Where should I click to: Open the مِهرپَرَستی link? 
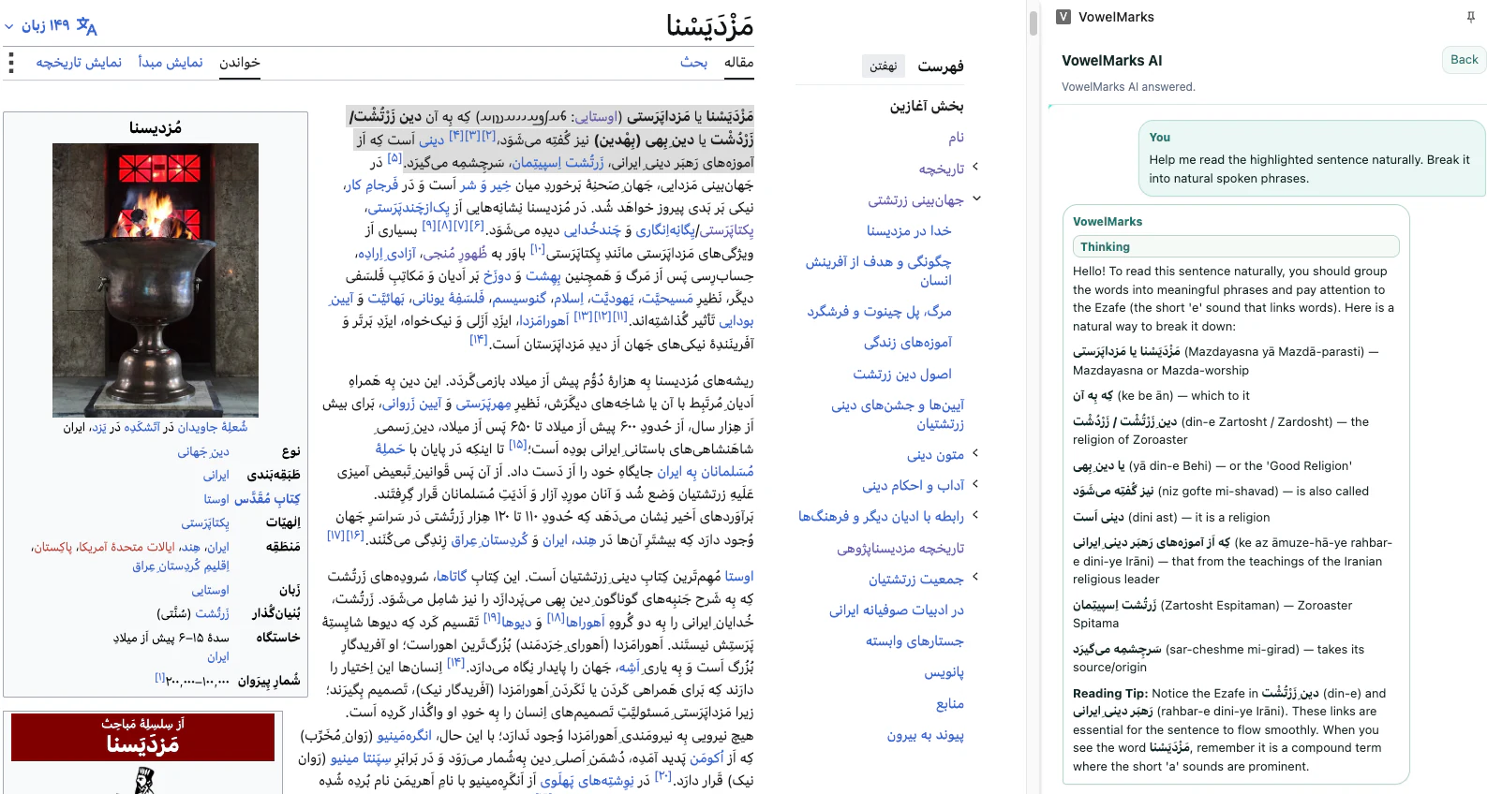click(483, 404)
